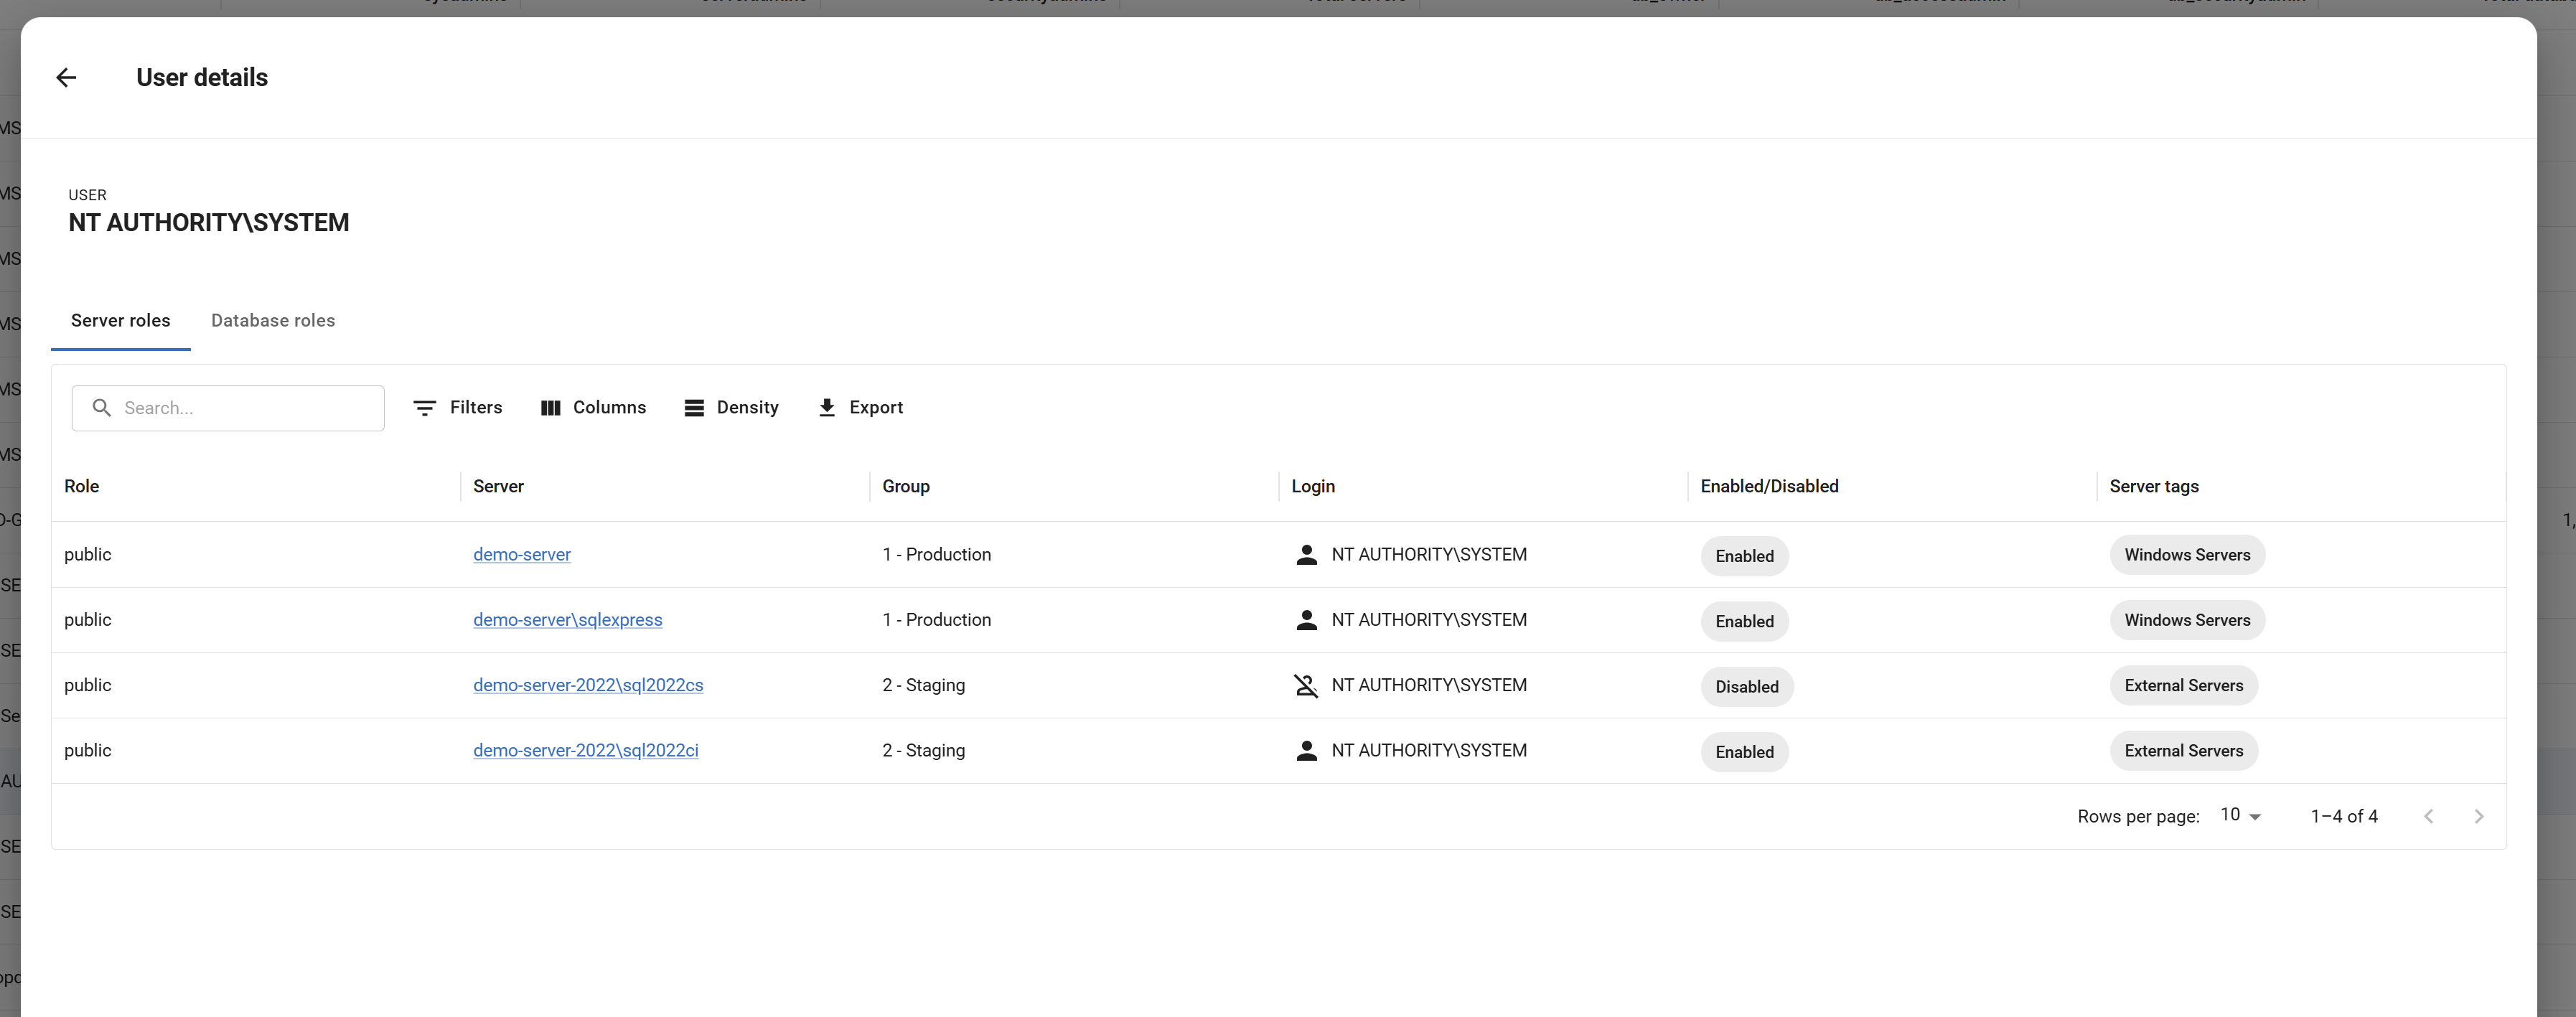Open Columns chooser
This screenshot has height=1017, width=2576.
593,408
